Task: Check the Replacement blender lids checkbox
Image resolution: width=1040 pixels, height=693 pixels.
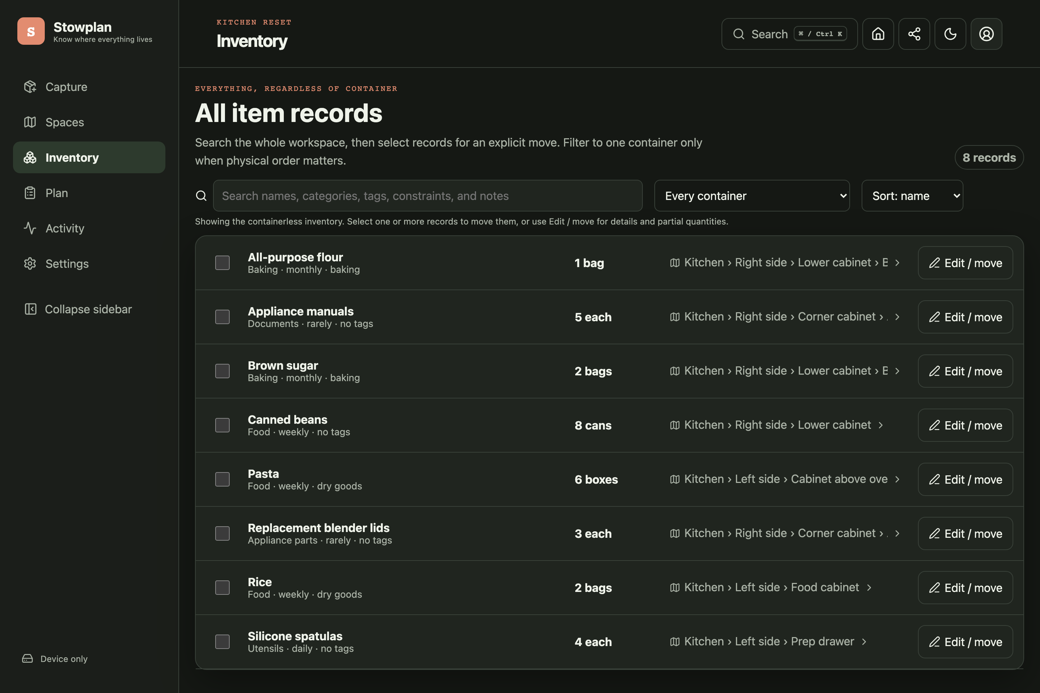Action: [x=222, y=533]
